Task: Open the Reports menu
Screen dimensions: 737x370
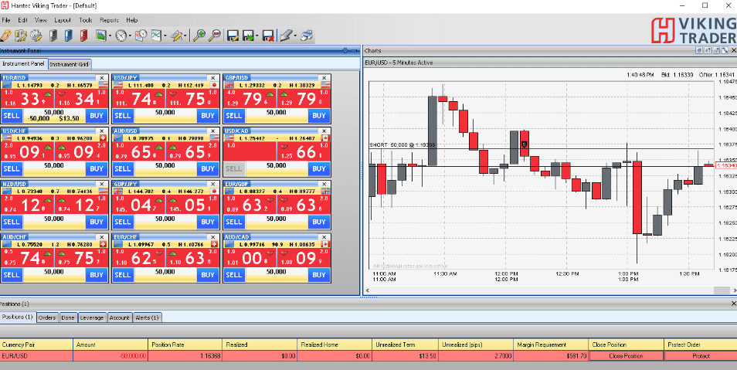Action: pos(109,20)
